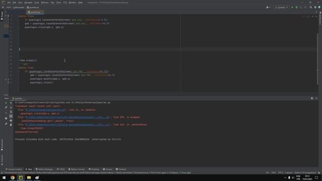Open the File menu
This screenshot has height=181, width=322.
pos(9,3)
